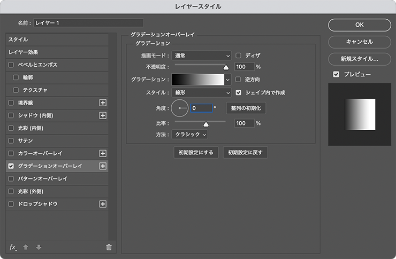The height and width of the screenshot is (259, 396).
Task: Click the 整列の初期化 button
Action: (x=246, y=108)
